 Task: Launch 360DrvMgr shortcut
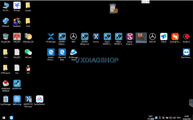(x=17, y=101)
